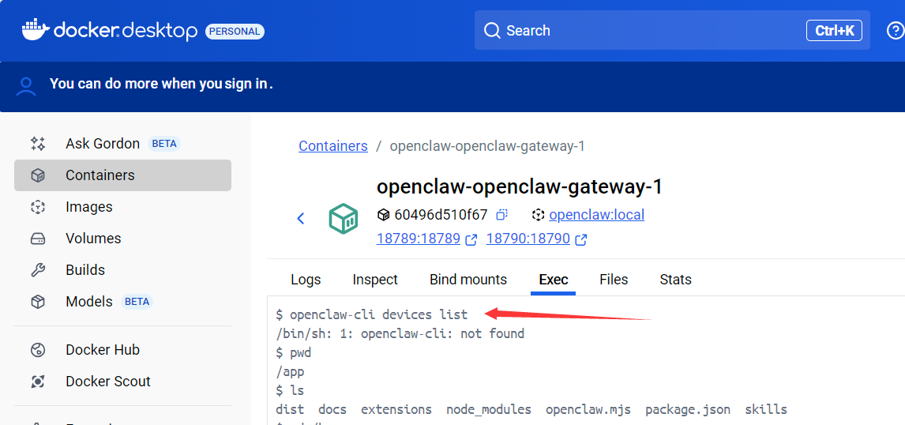Screen dimensions: 905x425
Task: Click container ID text 60496d510f67
Action: [x=441, y=215]
